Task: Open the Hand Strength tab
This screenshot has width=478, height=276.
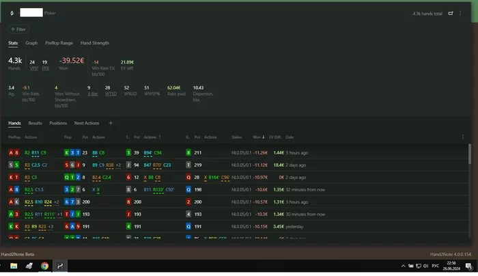Action: [x=94, y=43]
